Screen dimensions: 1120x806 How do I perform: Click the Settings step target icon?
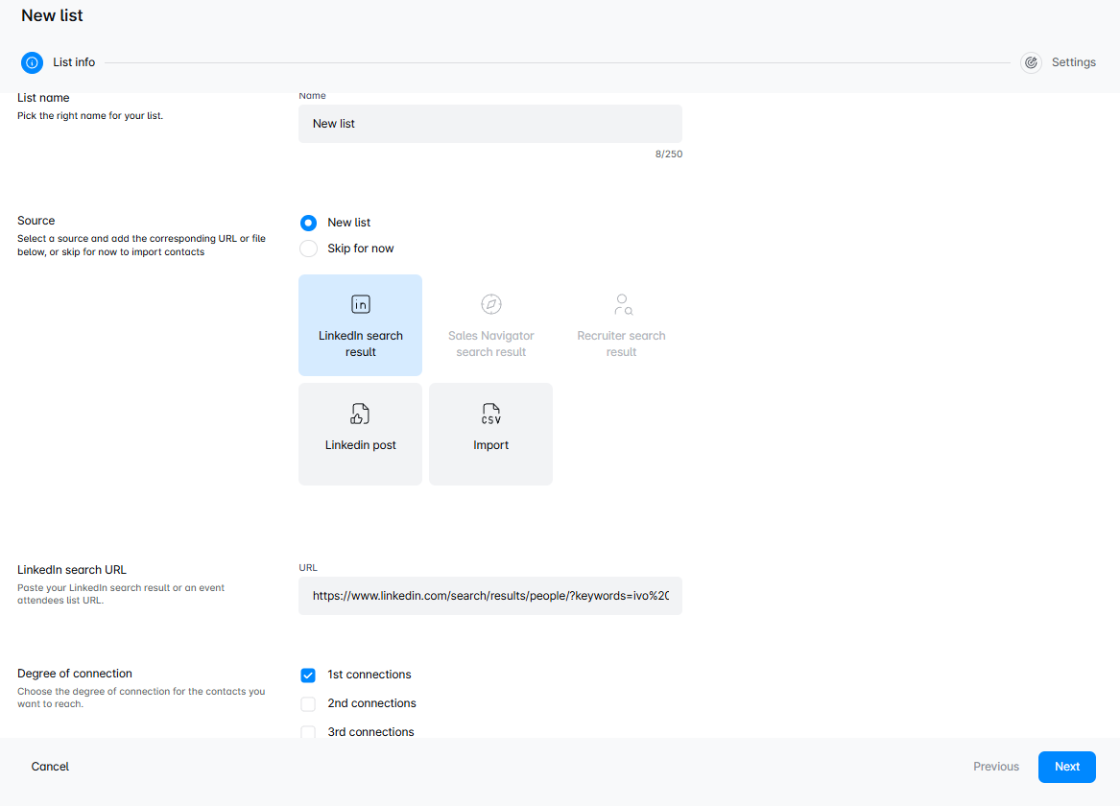coord(1031,62)
